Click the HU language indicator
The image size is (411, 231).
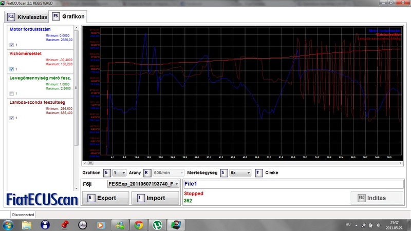click(x=348, y=224)
